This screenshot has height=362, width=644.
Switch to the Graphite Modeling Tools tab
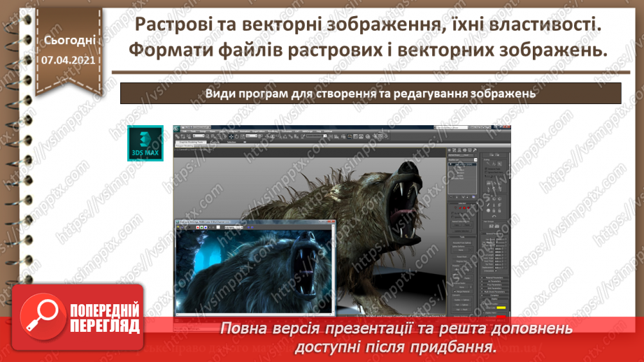[x=191, y=142]
